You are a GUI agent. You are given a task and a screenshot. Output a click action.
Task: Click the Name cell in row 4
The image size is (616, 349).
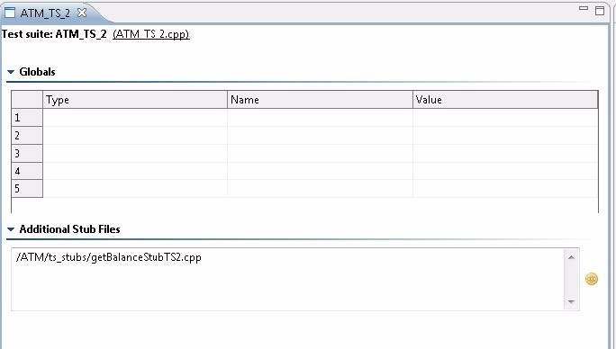point(320,171)
